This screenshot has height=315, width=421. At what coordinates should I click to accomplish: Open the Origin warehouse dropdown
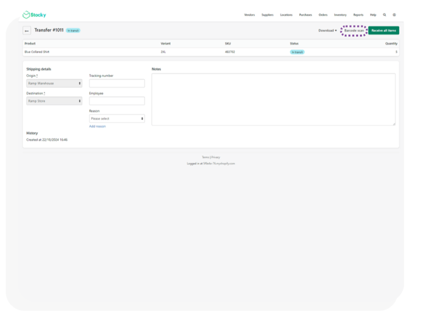click(x=54, y=83)
